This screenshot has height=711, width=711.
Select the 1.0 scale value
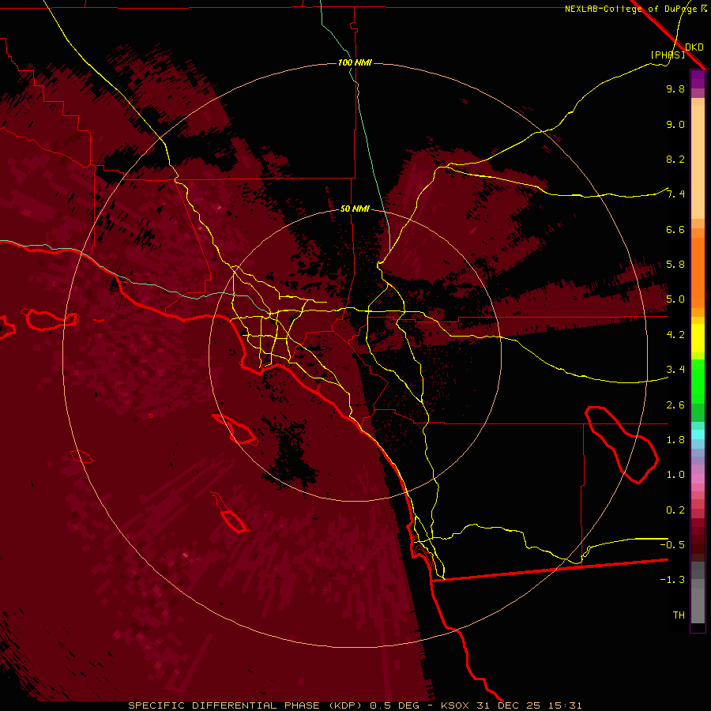pyautogui.click(x=675, y=475)
